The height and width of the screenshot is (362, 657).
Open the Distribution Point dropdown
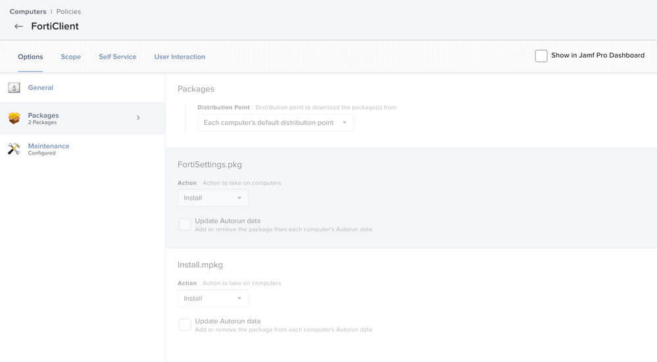click(276, 123)
